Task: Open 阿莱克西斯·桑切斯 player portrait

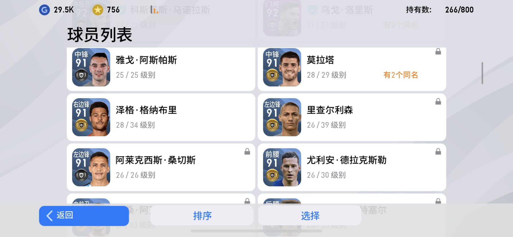Action: point(91,167)
